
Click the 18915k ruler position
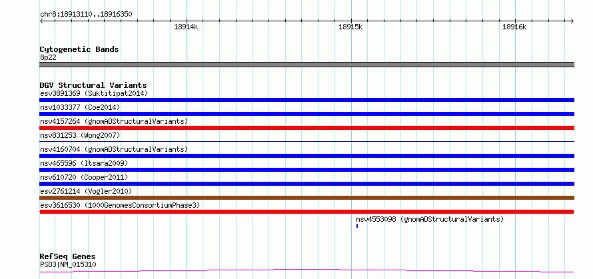[350, 27]
